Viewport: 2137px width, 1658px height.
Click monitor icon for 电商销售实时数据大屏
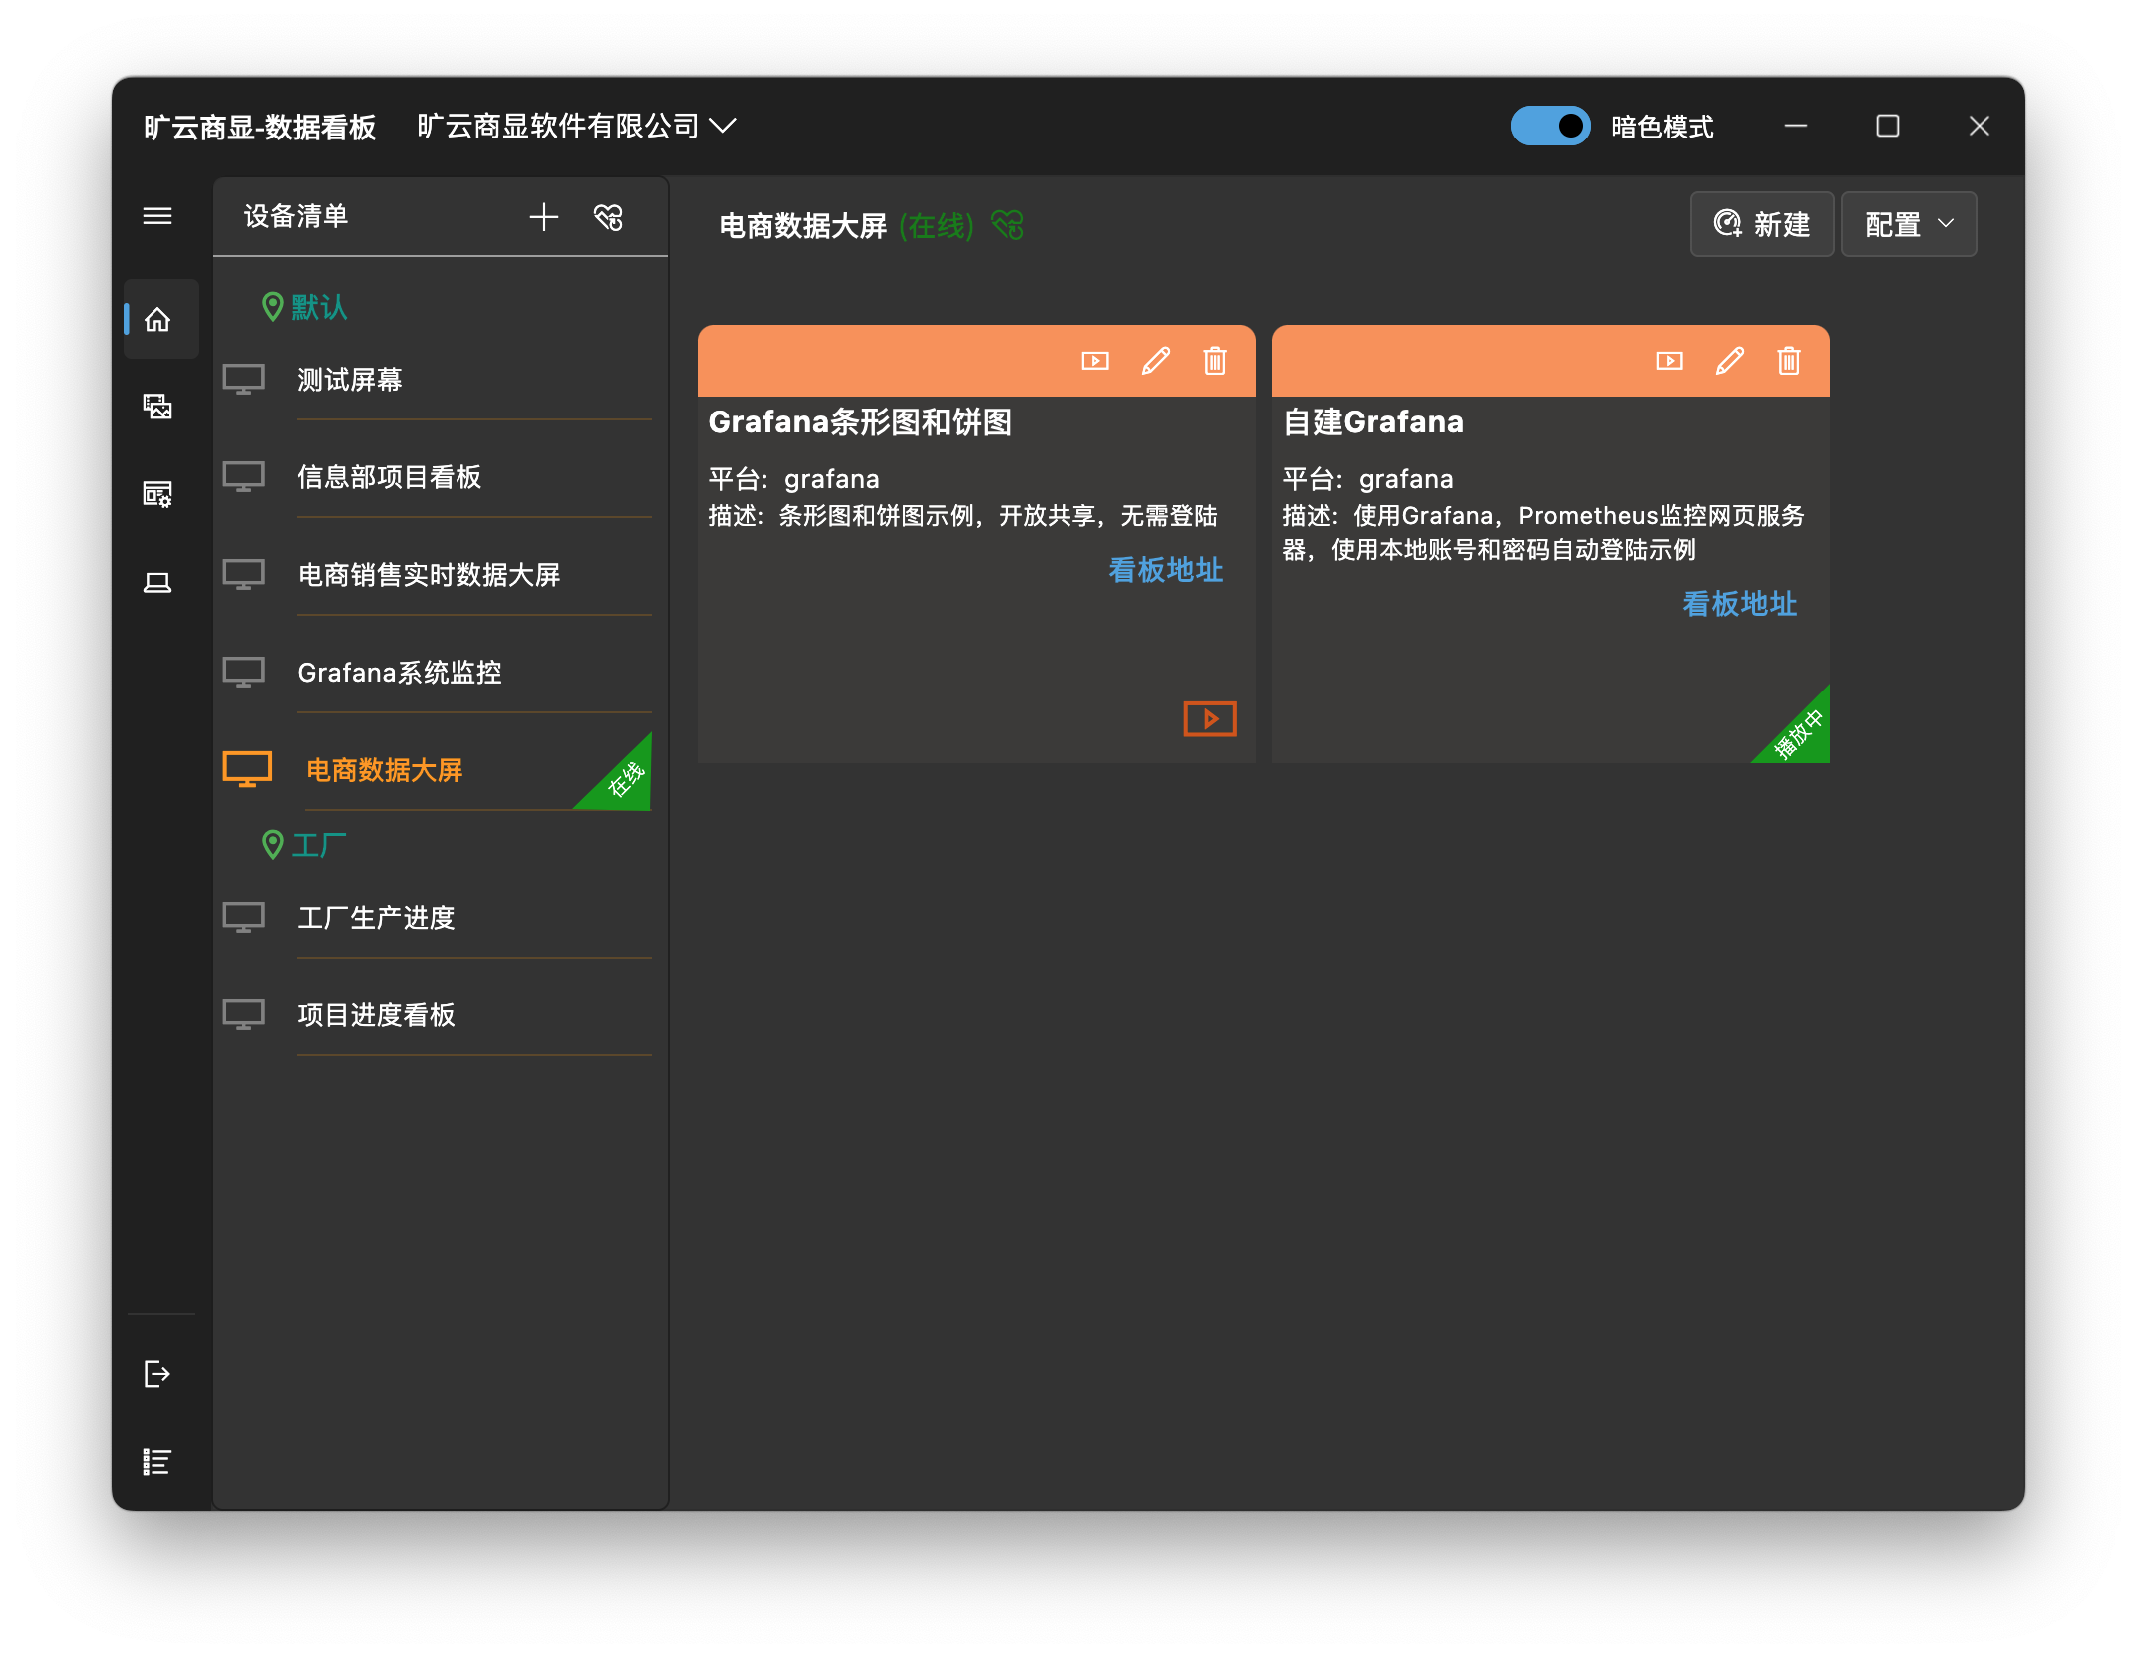click(x=244, y=575)
